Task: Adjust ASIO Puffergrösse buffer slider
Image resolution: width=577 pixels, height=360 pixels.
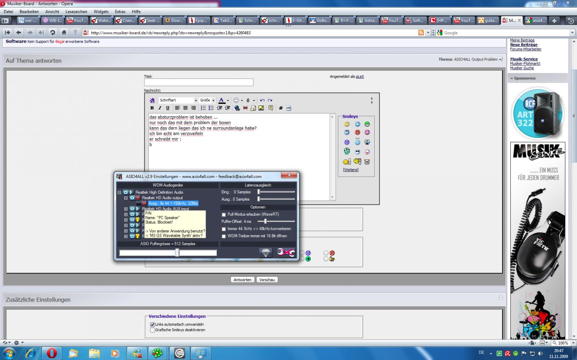Action: (177, 252)
